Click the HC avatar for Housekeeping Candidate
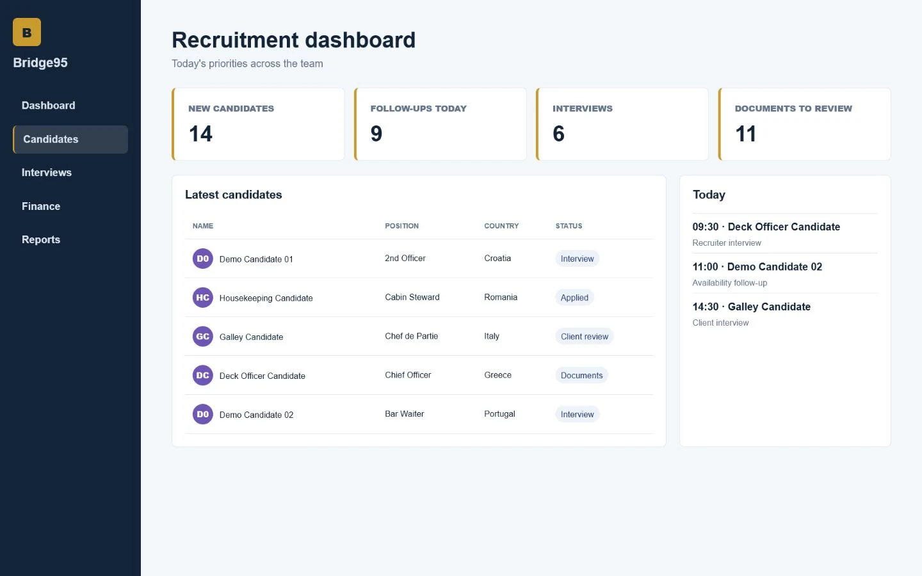922x576 pixels. 203,298
